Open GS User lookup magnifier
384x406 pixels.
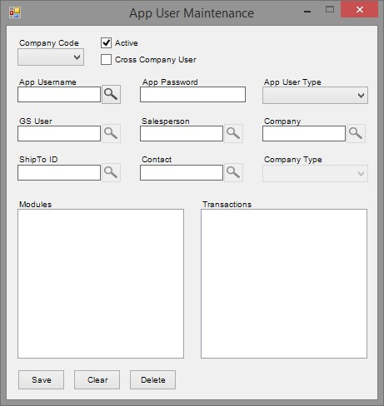tap(111, 134)
